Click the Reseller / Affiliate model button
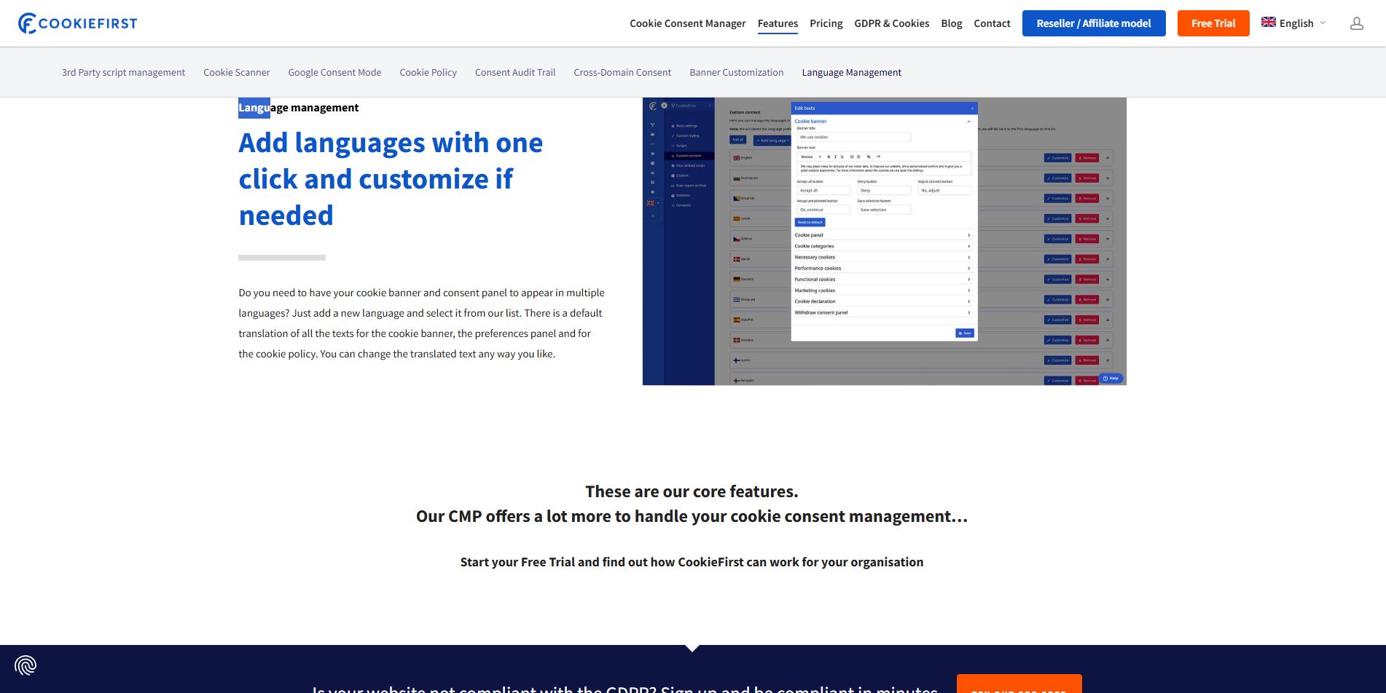Image resolution: width=1386 pixels, height=693 pixels. 1094,23
